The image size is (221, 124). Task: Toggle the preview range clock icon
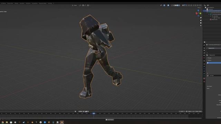click(186, 111)
